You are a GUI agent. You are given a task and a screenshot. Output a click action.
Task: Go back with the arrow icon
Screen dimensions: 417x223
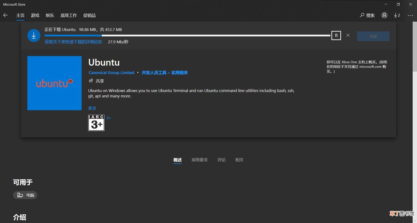[5, 15]
